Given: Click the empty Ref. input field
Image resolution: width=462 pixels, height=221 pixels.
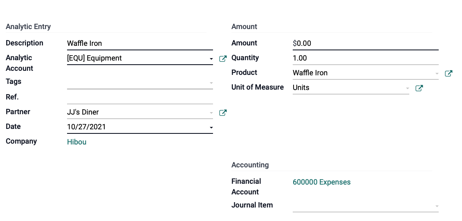Looking at the screenshot, I should point(140,98).
